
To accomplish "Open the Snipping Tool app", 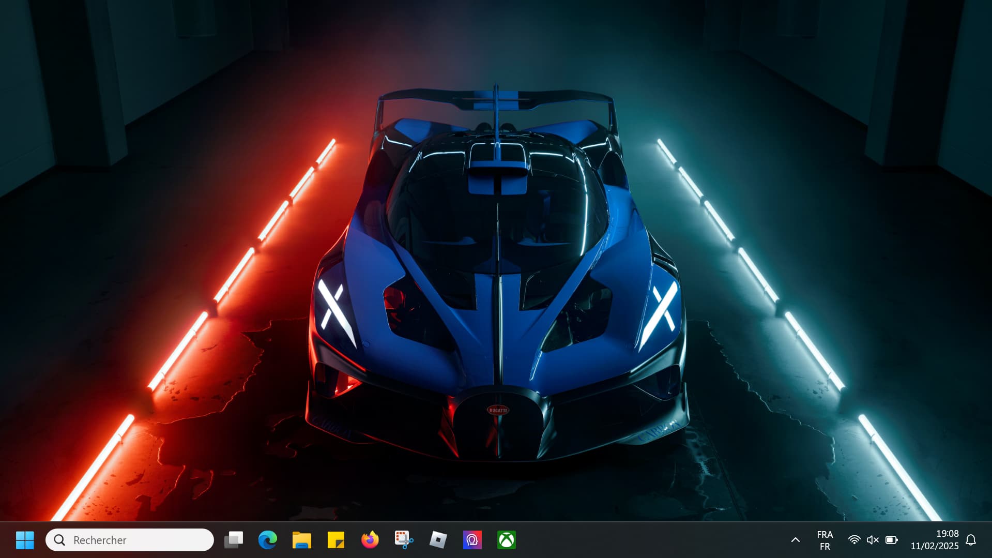I will [404, 540].
